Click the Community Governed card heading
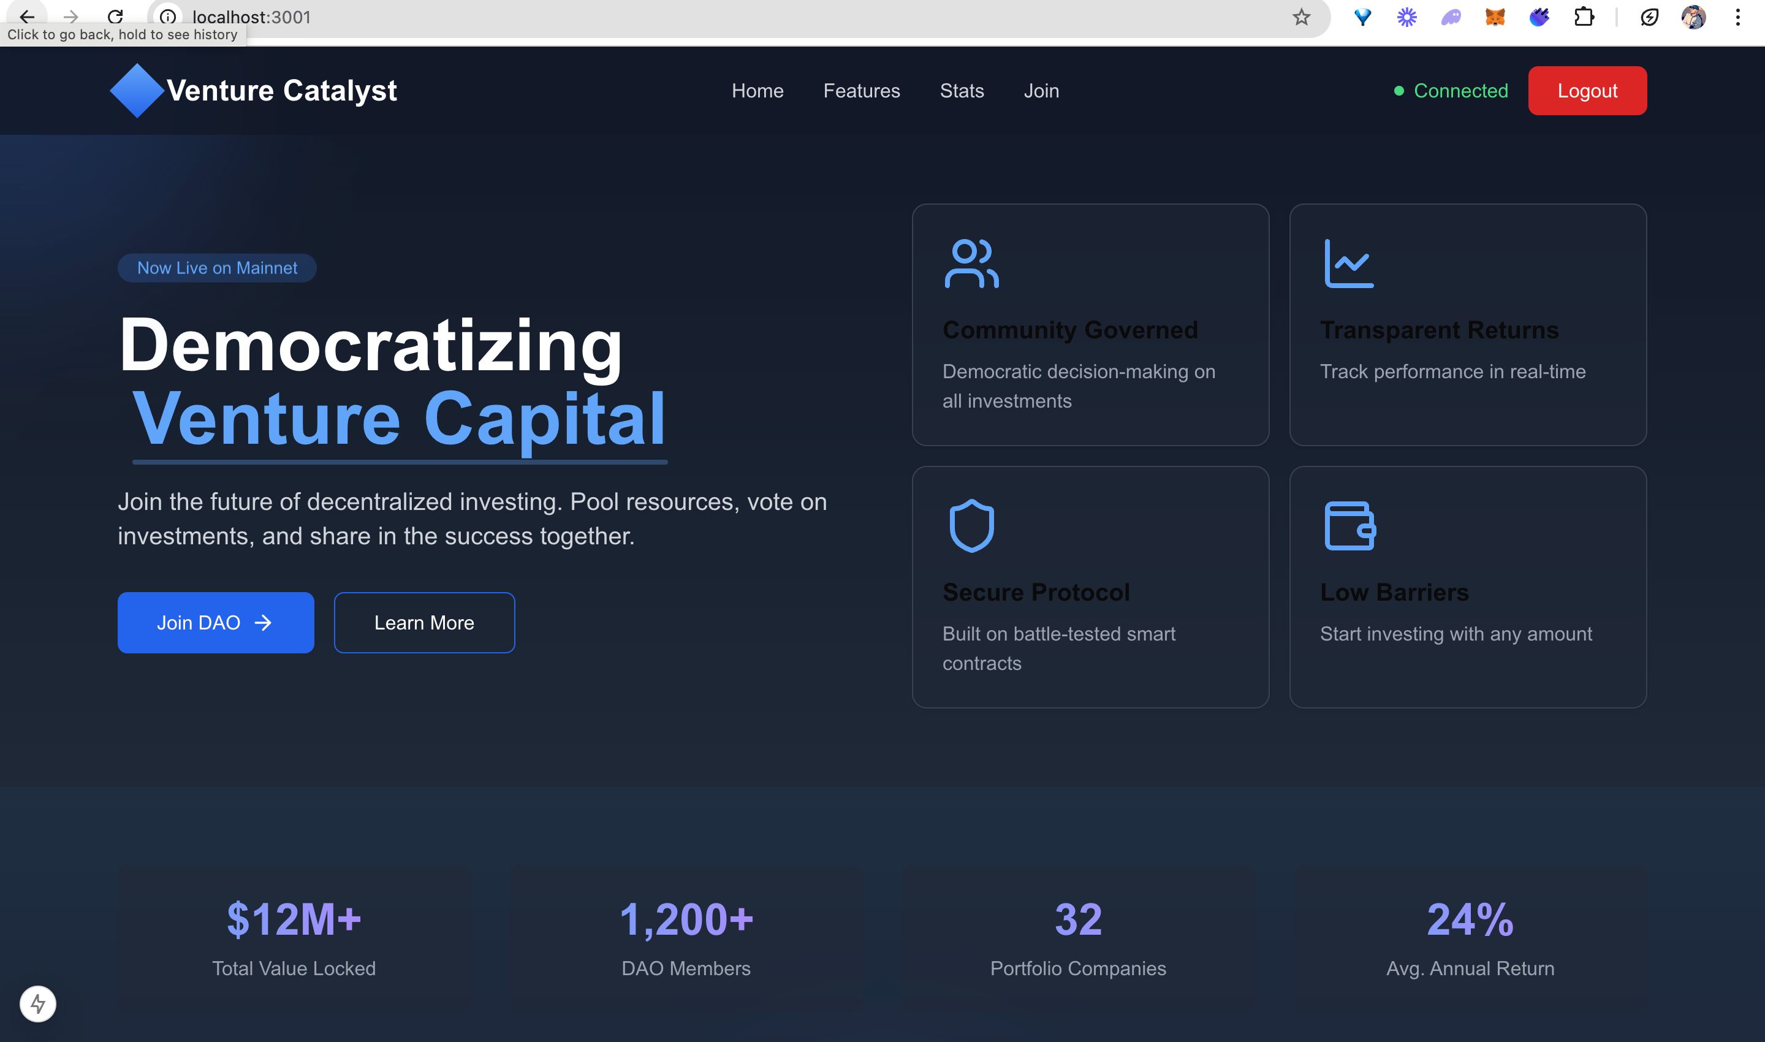 tap(1070, 330)
